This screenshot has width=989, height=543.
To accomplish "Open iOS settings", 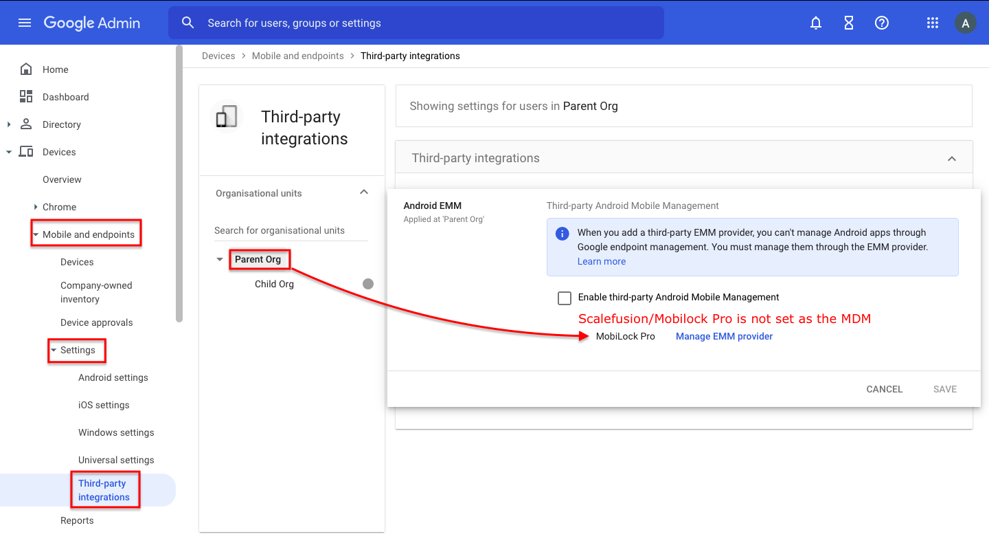I will 104,405.
